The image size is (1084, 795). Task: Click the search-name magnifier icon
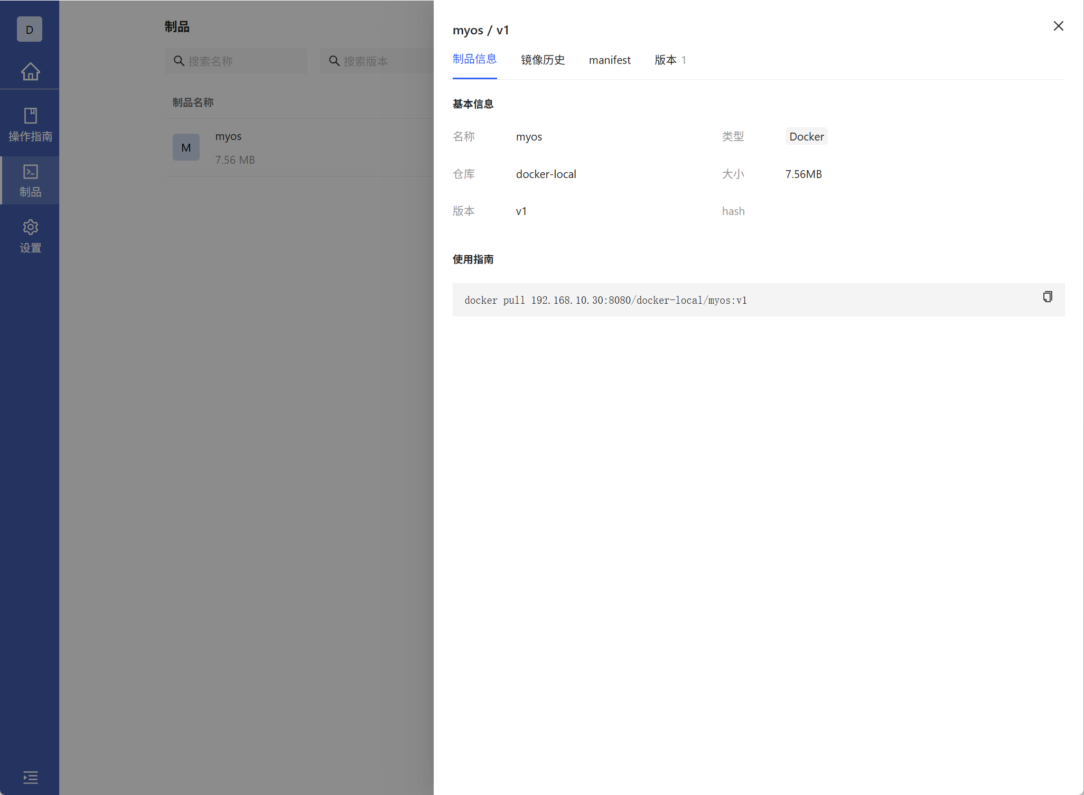[x=179, y=61]
